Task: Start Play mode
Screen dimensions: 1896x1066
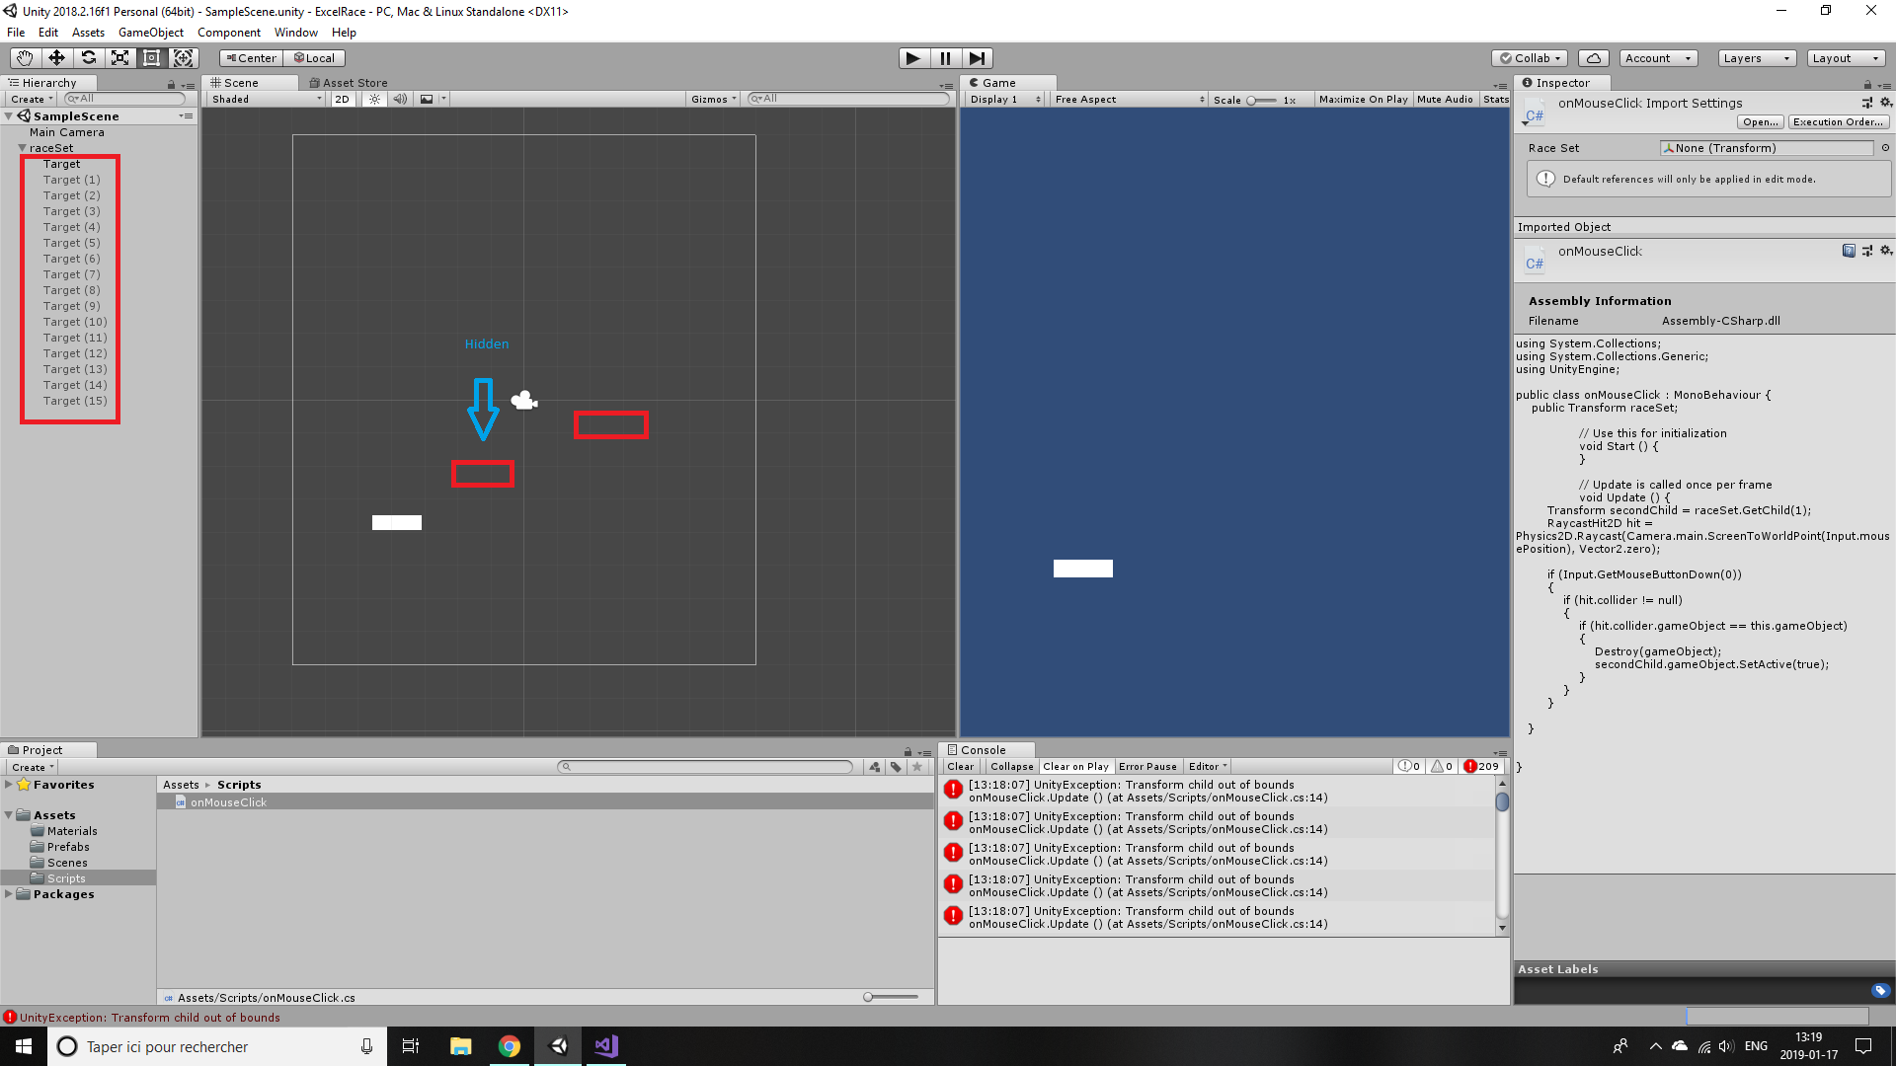Action: coord(913,58)
